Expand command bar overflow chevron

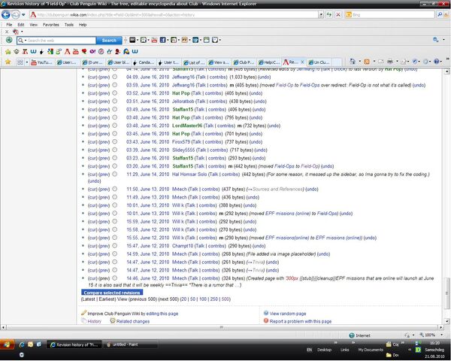[x=447, y=59]
